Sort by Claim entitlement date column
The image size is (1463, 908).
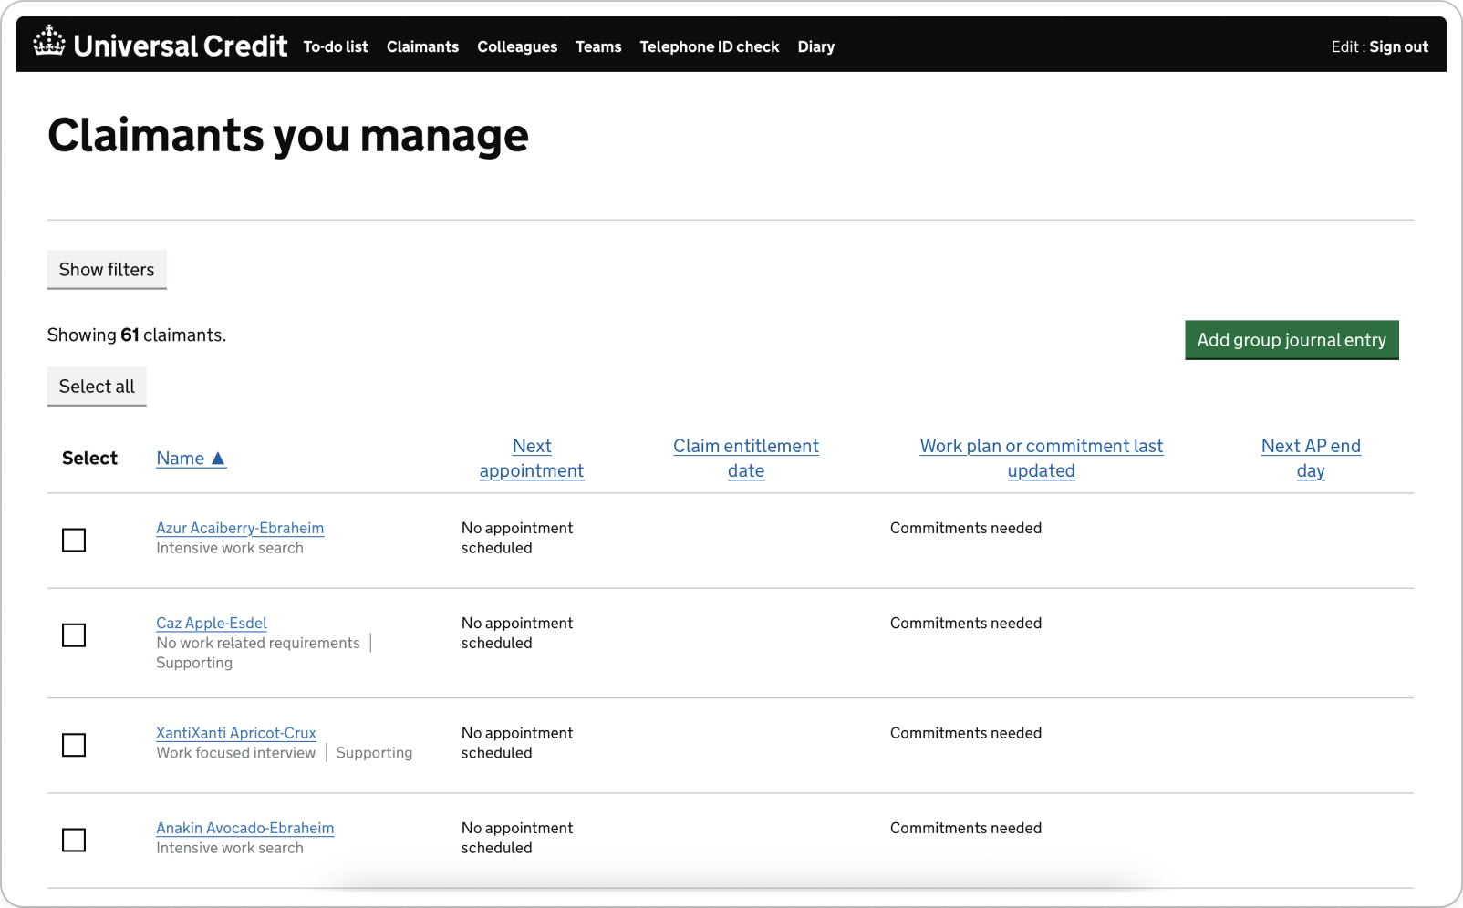[x=746, y=459]
